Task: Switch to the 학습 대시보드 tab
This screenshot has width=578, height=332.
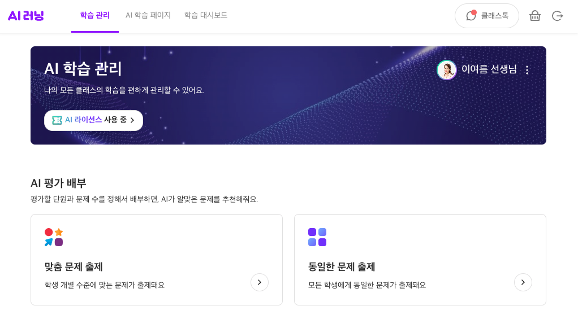Action: pyautogui.click(x=206, y=15)
